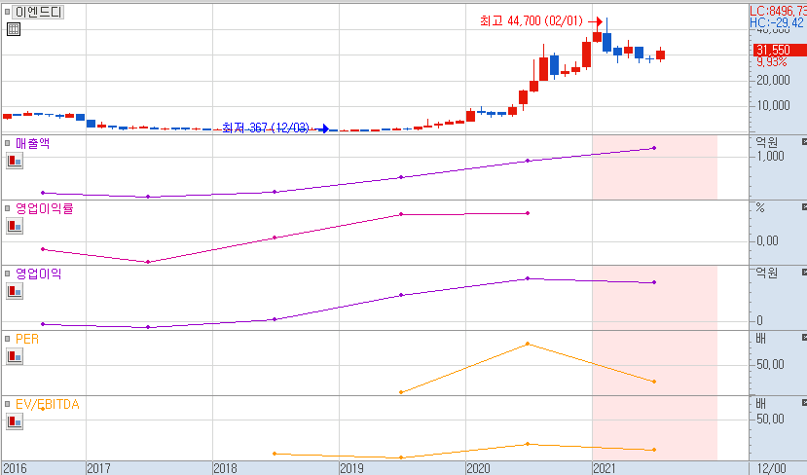
Task: Toggle the small square beside 영업이익
Action: [x=7, y=274]
